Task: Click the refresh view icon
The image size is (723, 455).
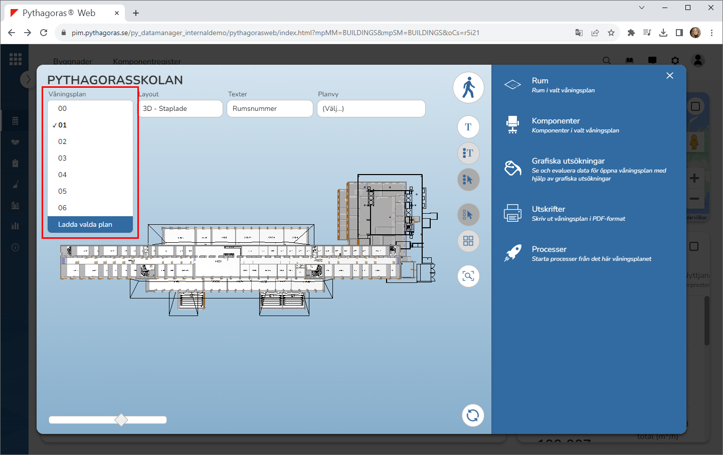Action: point(472,415)
